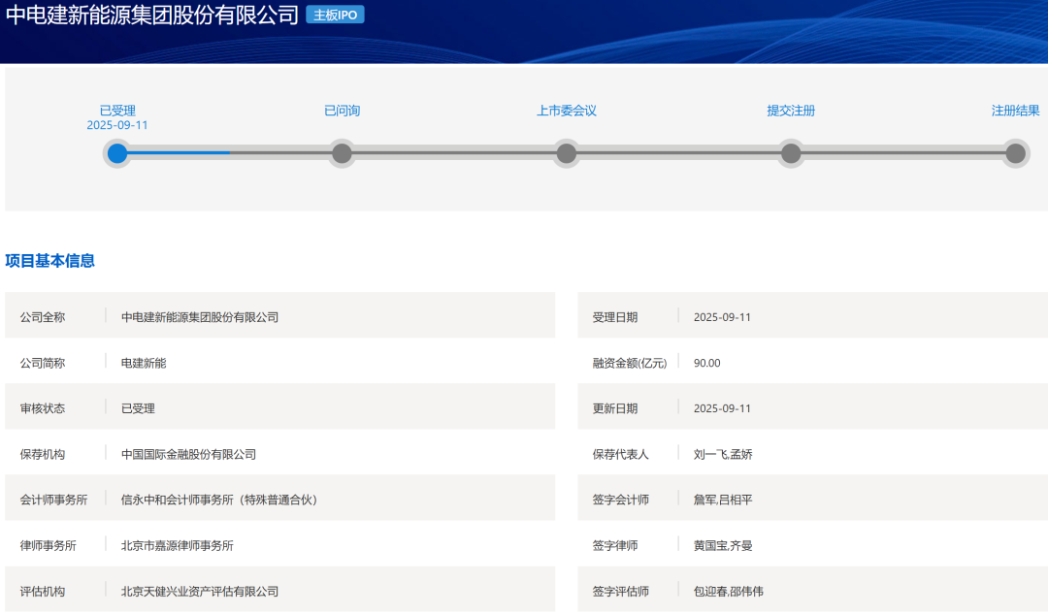The image size is (1048, 614).
Task: Click the 融资金额 value 90.00
Action: point(707,363)
